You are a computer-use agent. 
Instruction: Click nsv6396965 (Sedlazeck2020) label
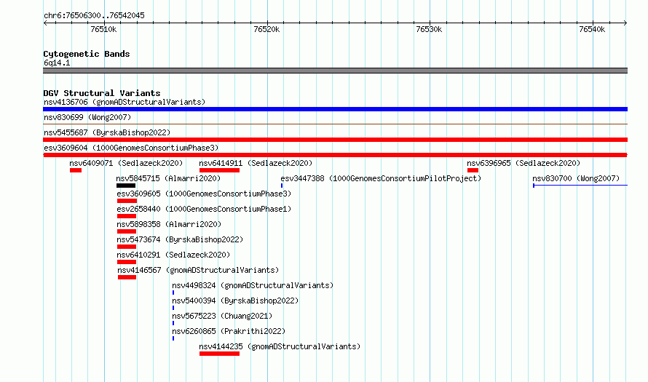[523, 163]
